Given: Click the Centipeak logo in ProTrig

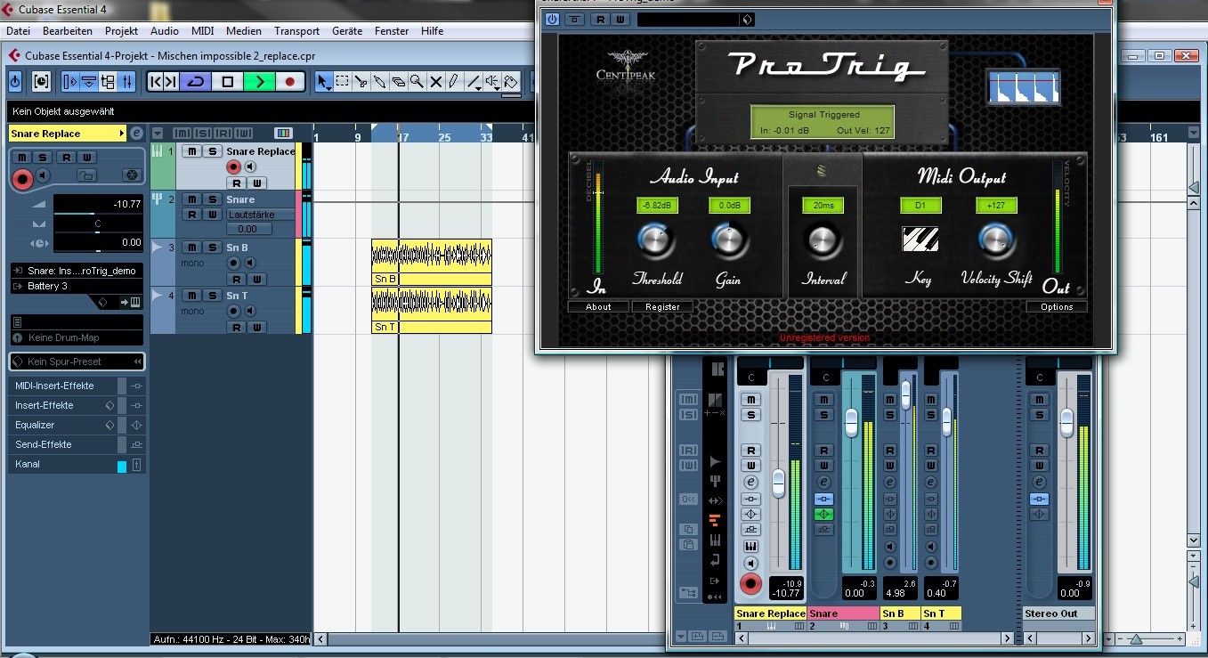Looking at the screenshot, I should (625, 68).
